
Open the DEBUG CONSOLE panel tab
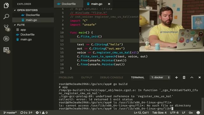click(112, 77)
